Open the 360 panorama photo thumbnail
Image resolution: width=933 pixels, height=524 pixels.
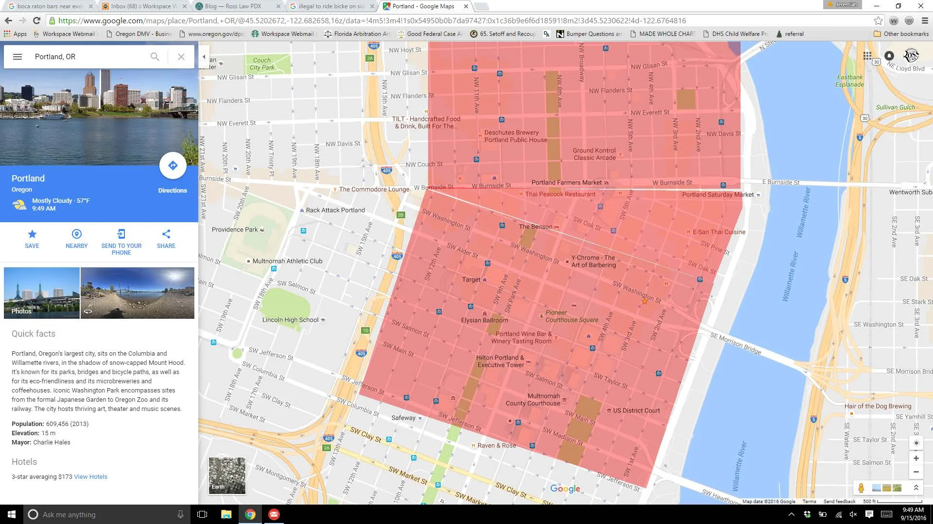pyautogui.click(x=138, y=293)
